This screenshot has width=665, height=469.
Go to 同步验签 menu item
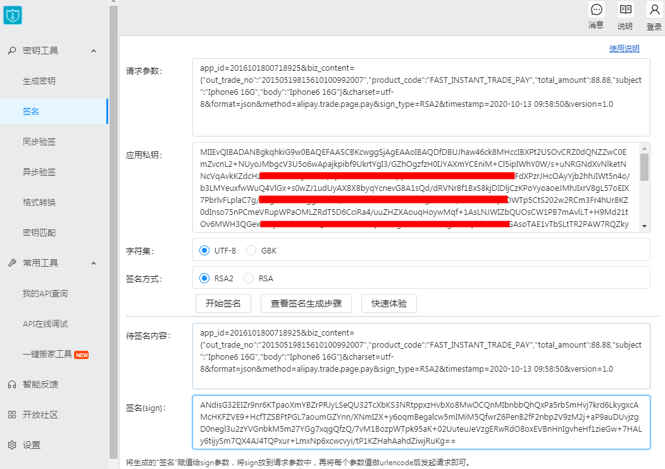coord(39,142)
